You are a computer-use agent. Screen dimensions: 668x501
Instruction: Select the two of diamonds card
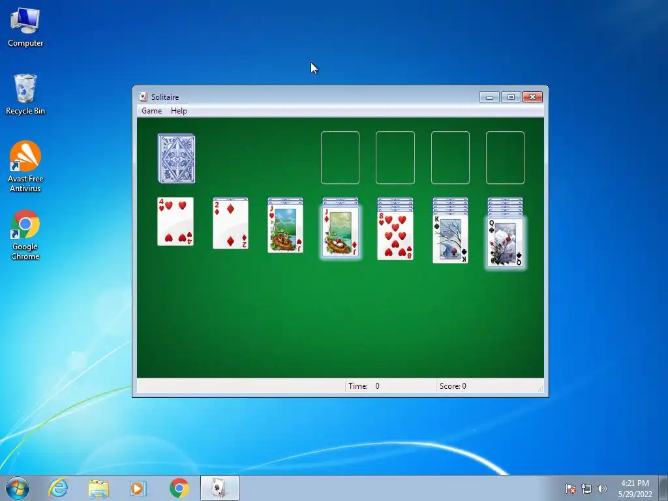pyautogui.click(x=230, y=224)
